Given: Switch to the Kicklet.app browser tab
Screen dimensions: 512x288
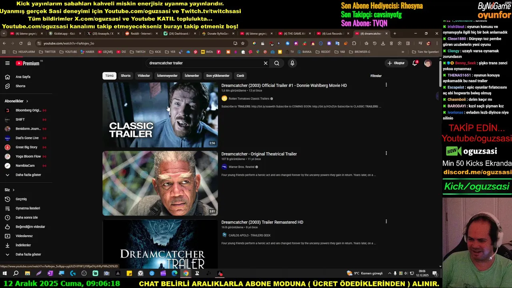Looking at the screenshot, I should click(64, 34).
